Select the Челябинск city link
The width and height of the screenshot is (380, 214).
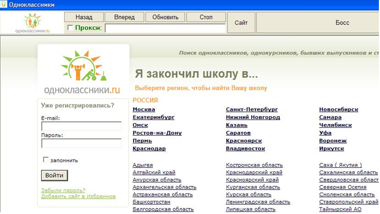[335, 125]
